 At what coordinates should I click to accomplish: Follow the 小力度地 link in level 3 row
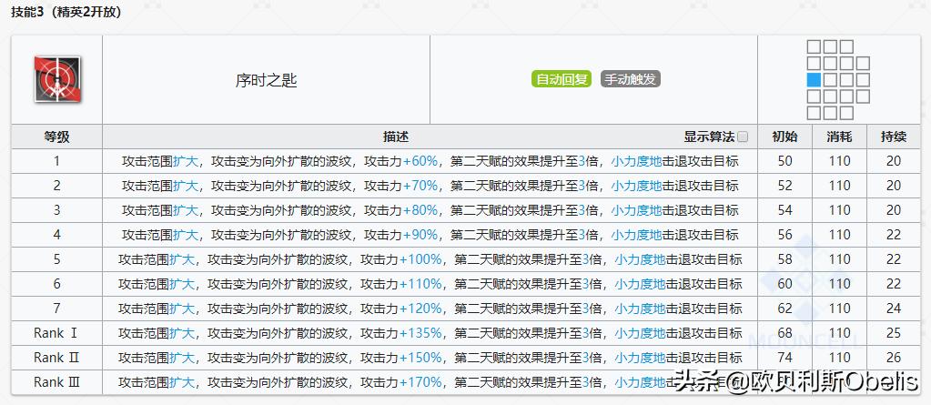pyautogui.click(x=636, y=210)
